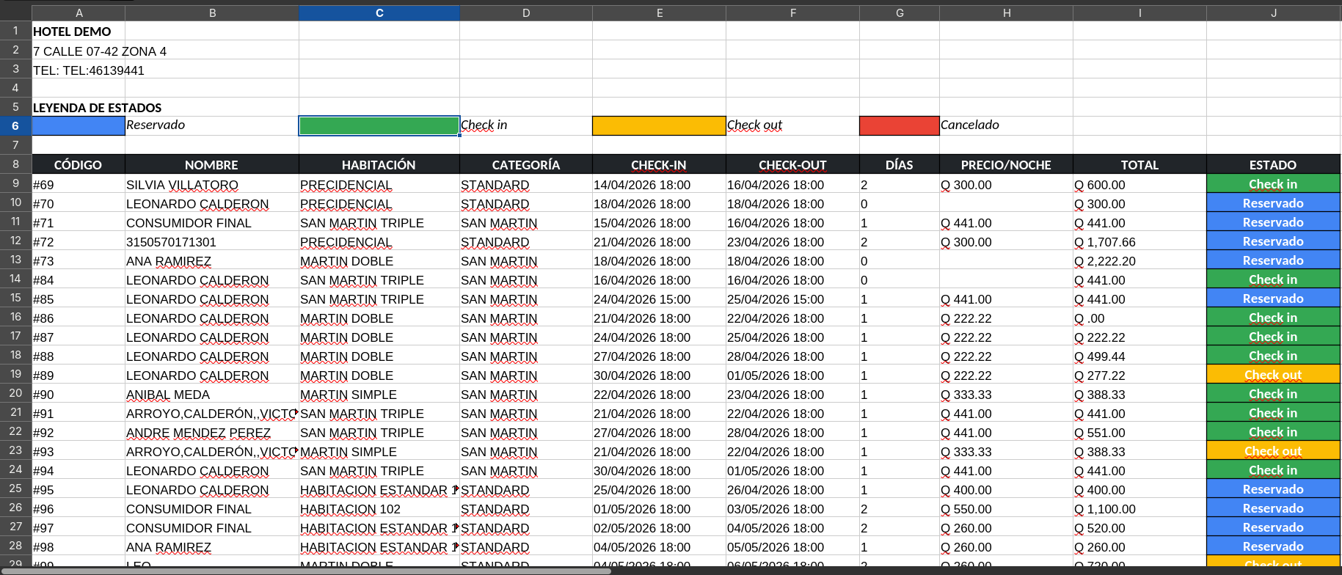Click the DÍAS heading cell
1342x575 pixels.
(900, 165)
